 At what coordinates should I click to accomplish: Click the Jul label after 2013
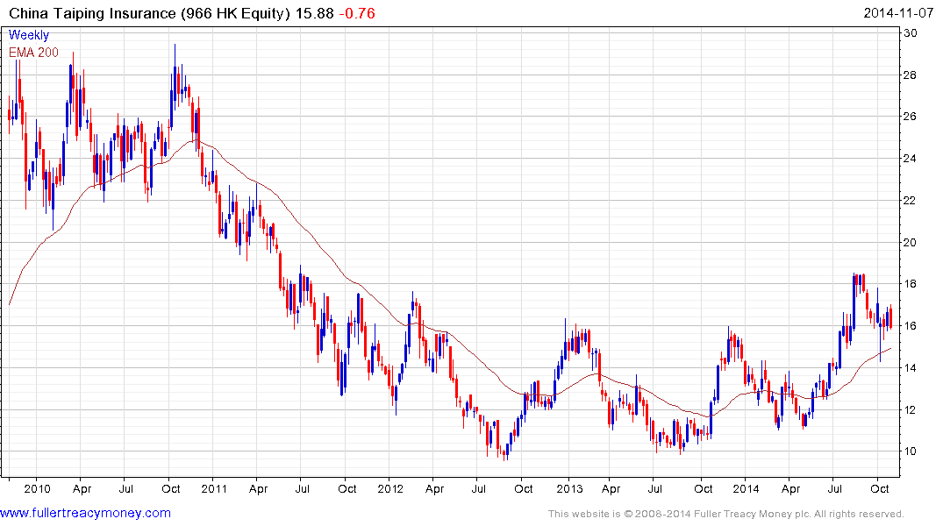click(654, 488)
